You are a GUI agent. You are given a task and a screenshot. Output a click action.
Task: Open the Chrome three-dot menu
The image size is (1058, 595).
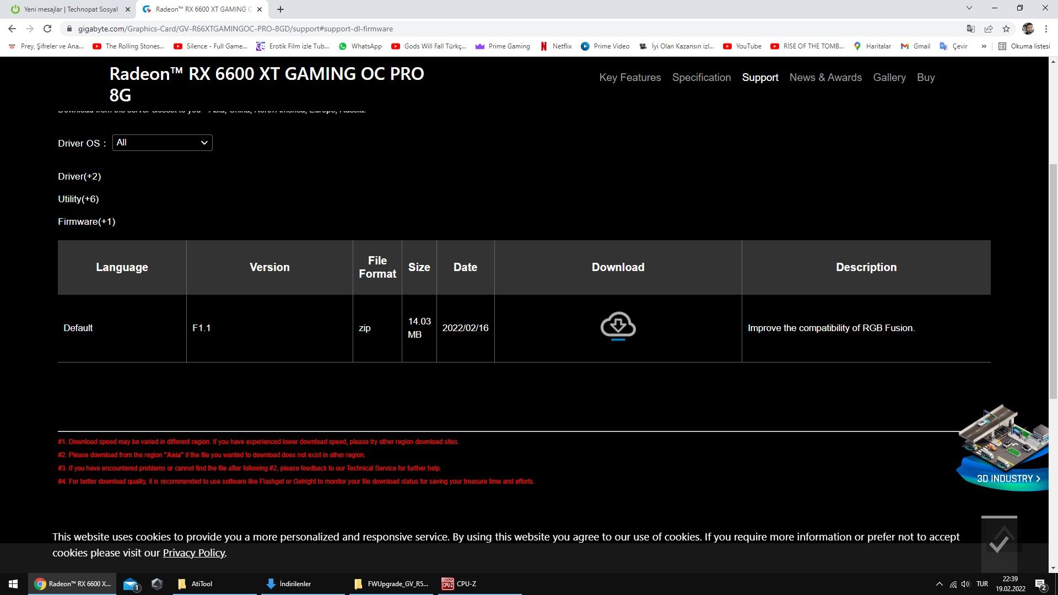(1046, 29)
